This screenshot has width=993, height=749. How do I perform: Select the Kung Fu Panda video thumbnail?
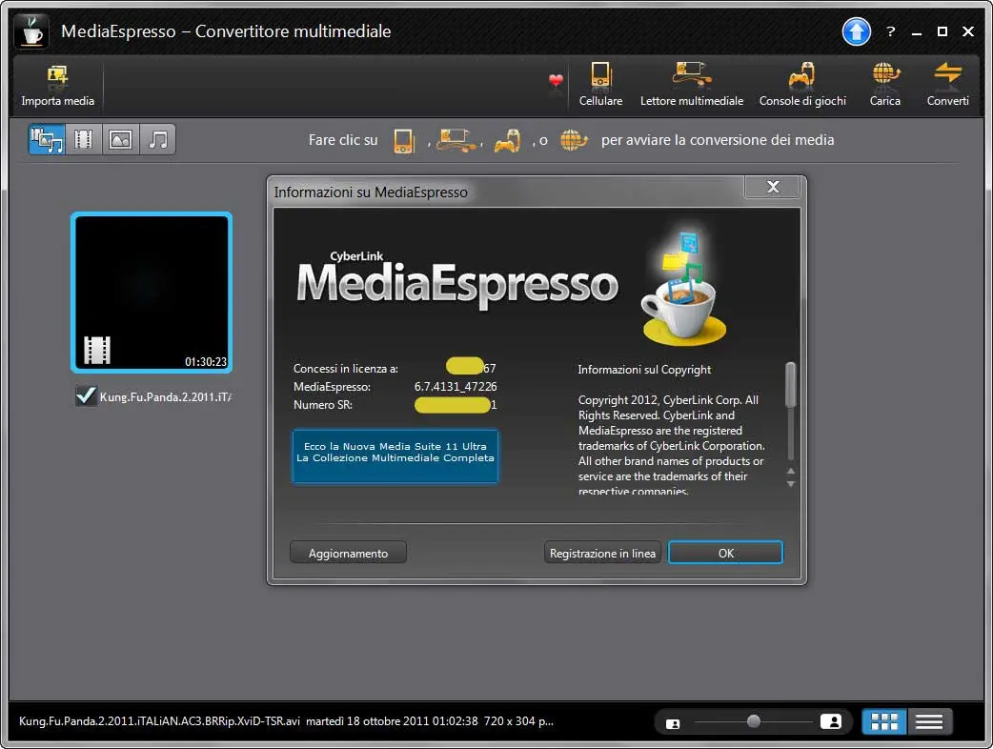152,293
